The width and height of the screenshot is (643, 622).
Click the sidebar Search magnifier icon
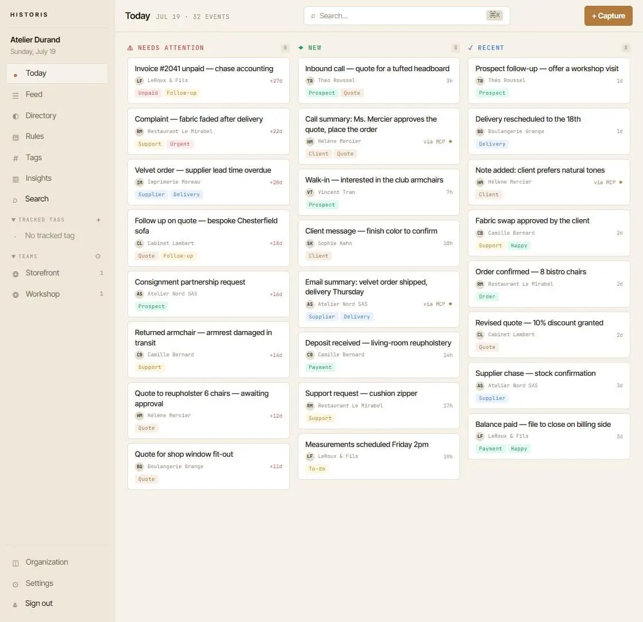15,200
